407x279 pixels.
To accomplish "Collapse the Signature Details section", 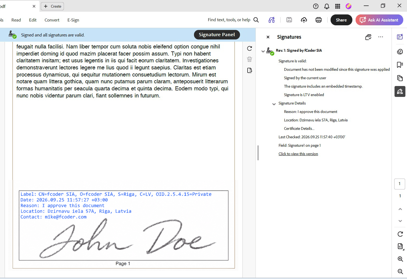I will 274,104.
